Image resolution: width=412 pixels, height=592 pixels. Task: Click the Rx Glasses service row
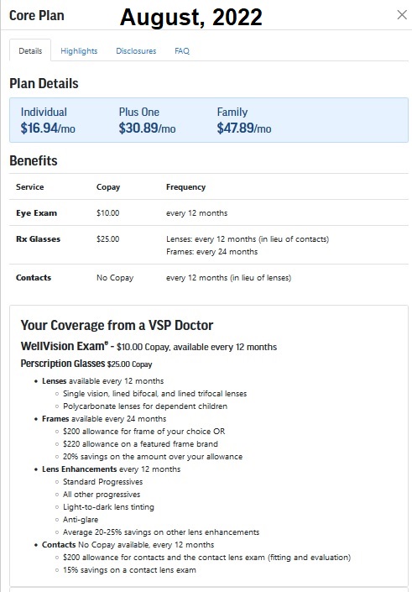click(x=209, y=245)
